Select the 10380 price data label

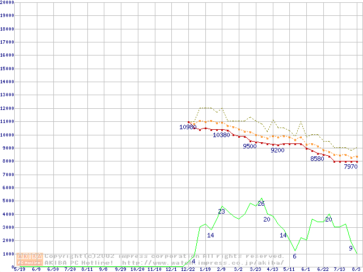coord(221,135)
